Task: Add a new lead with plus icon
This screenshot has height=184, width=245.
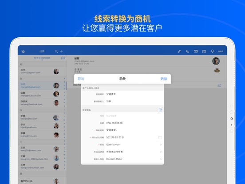Action: (x=61, y=51)
